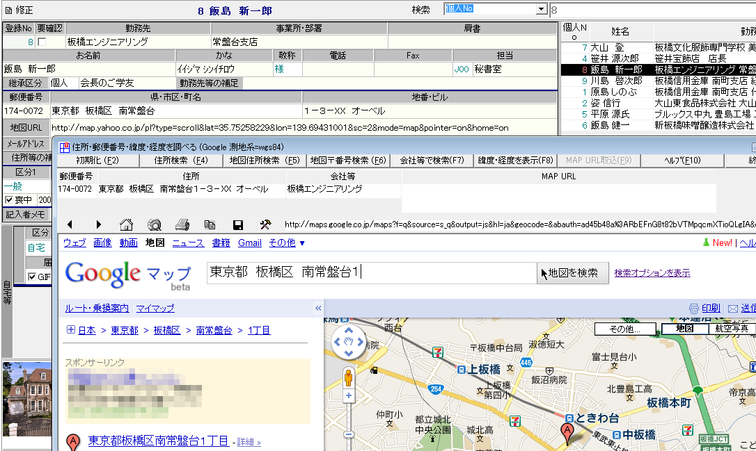Go to the home page icon
756x451 pixels.
(x=126, y=224)
